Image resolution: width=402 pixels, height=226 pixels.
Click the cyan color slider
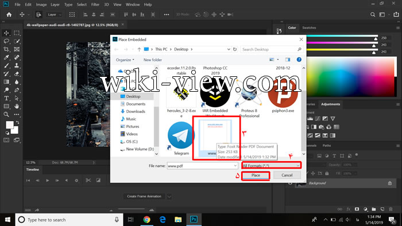[342, 36]
